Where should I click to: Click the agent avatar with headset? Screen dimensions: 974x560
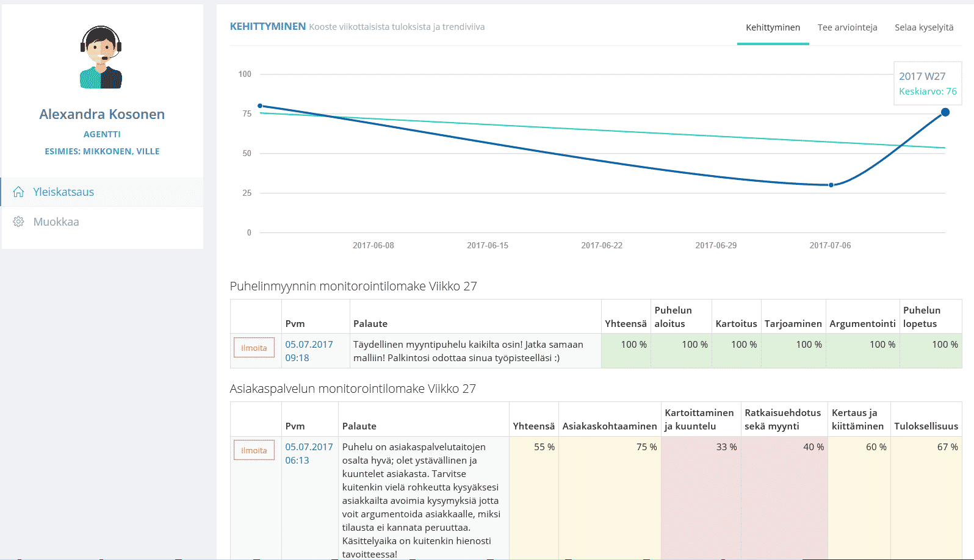[101, 57]
